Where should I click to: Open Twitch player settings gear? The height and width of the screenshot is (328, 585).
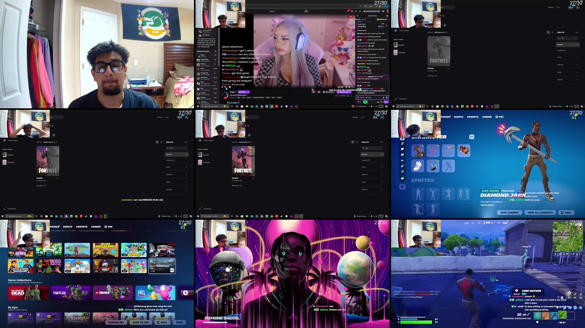tap(346, 87)
